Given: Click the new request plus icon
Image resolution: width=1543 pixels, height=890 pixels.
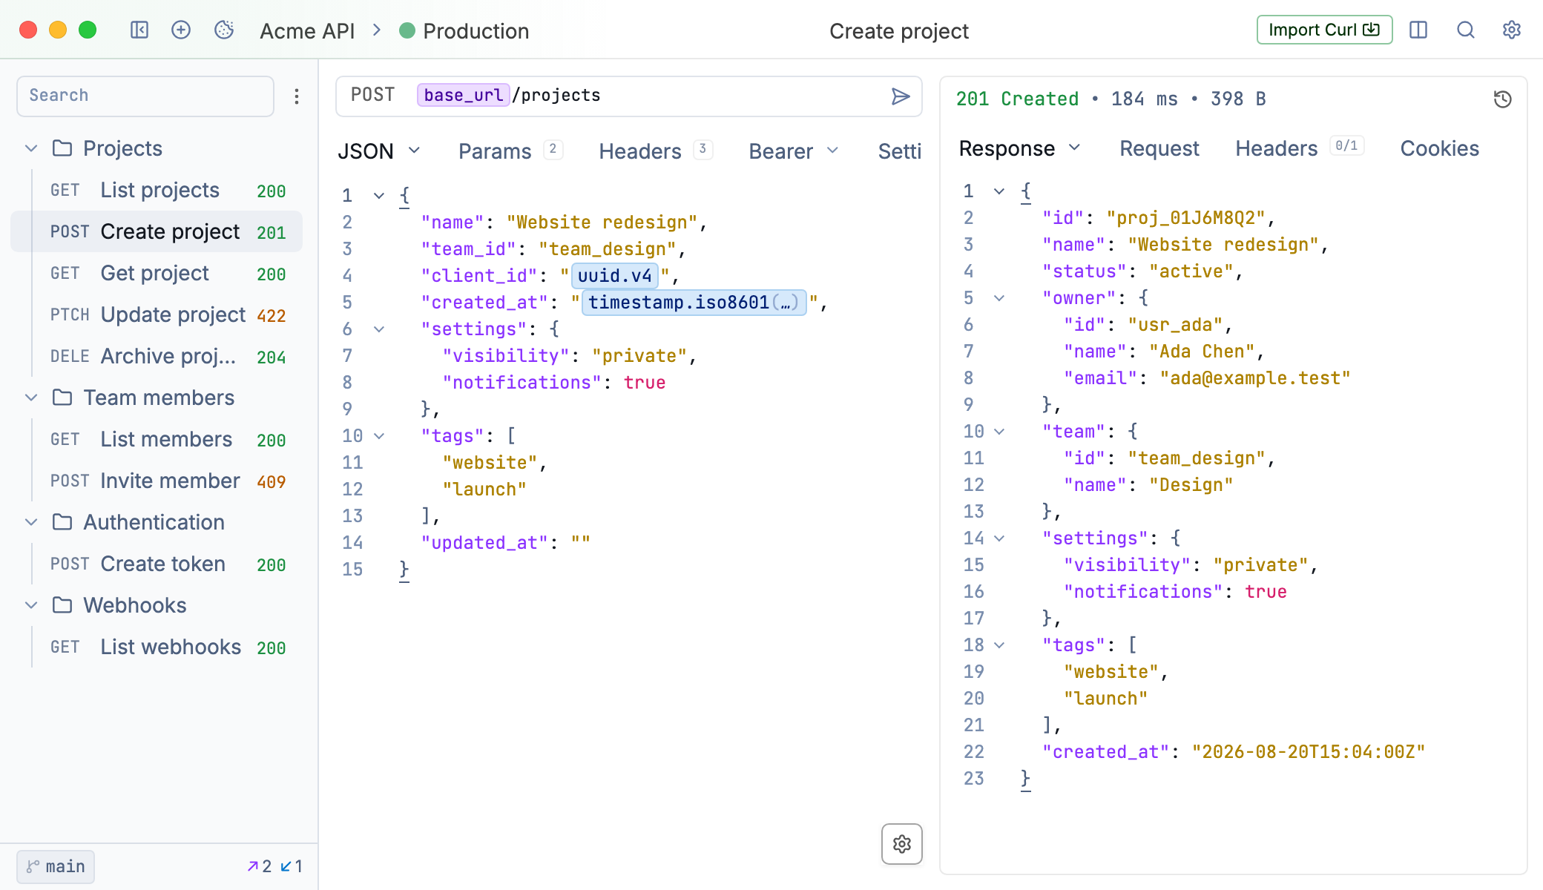Looking at the screenshot, I should [181, 30].
